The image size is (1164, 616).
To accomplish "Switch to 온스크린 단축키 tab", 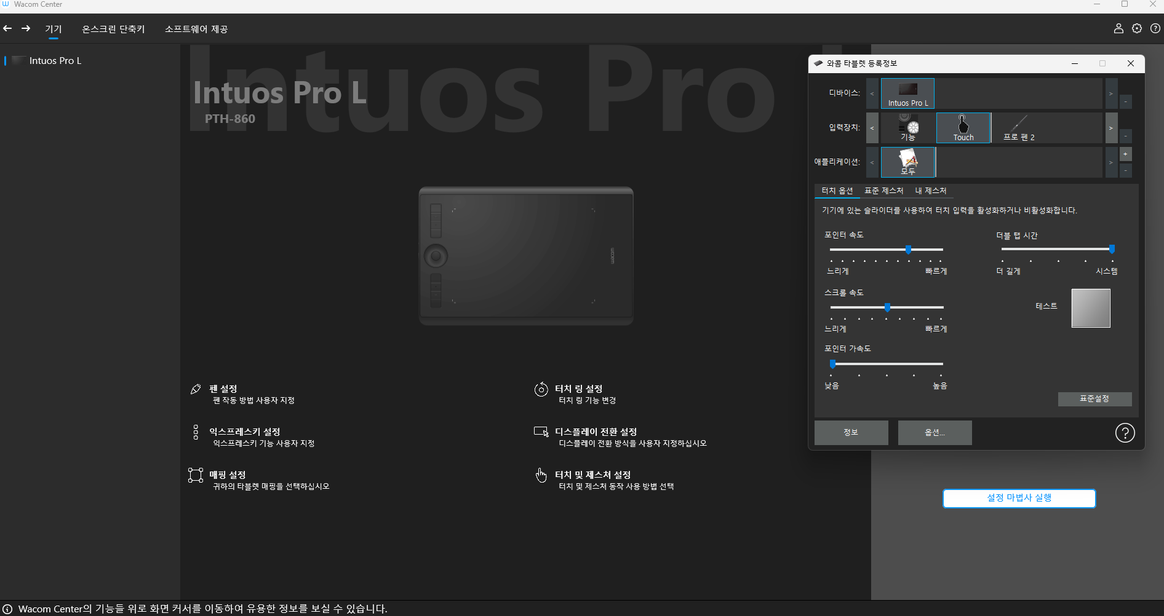I will [x=113, y=29].
